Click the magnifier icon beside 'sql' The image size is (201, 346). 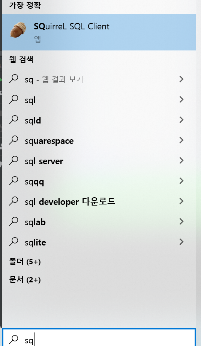[x=13, y=99]
